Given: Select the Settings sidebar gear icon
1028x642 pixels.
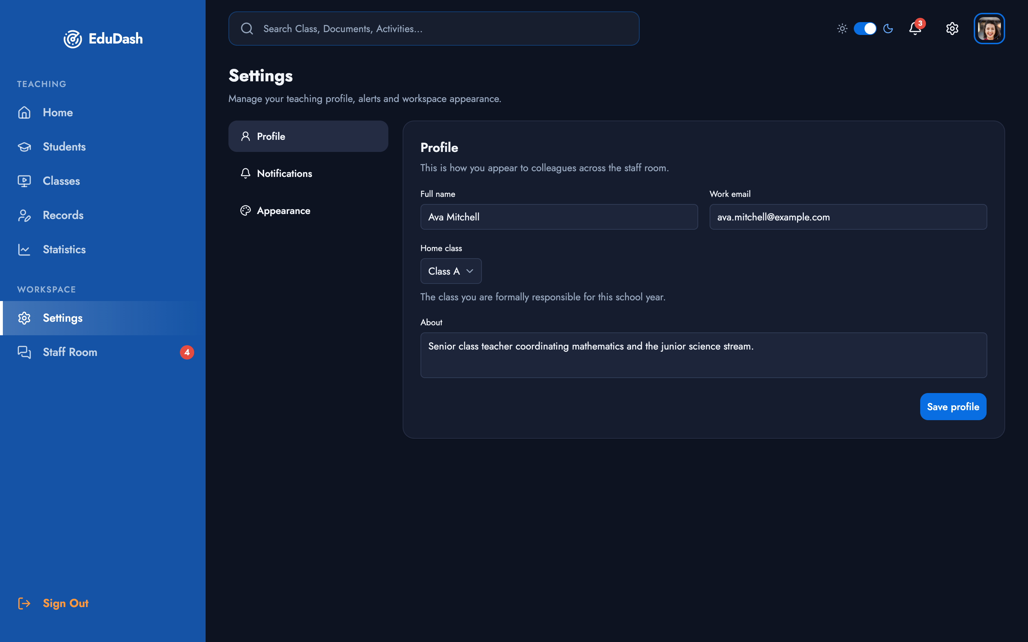Looking at the screenshot, I should 24,318.
